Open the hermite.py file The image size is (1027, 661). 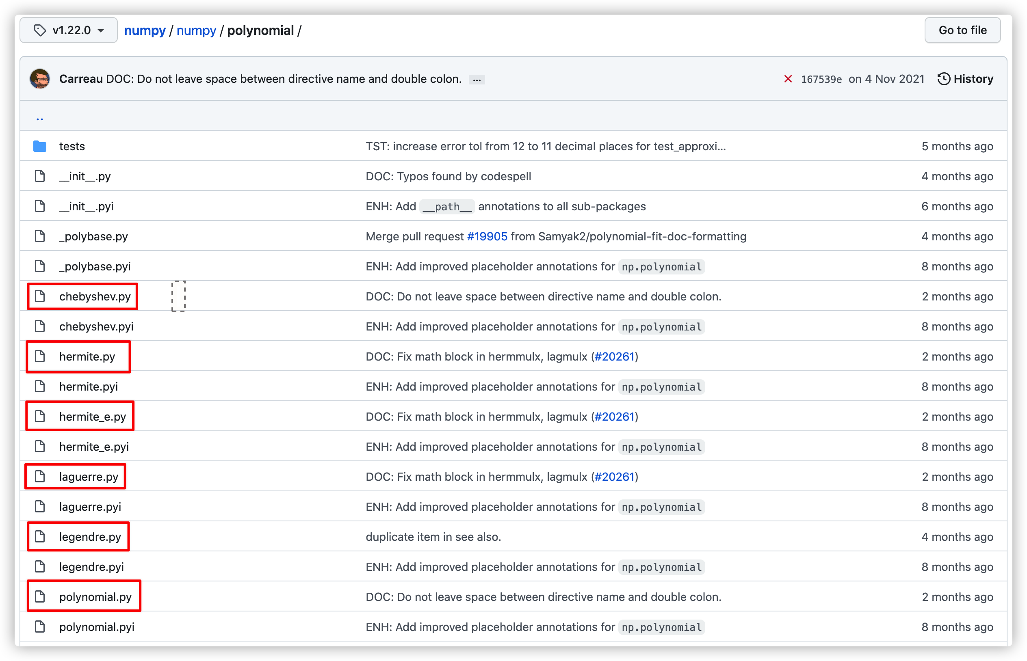87,356
